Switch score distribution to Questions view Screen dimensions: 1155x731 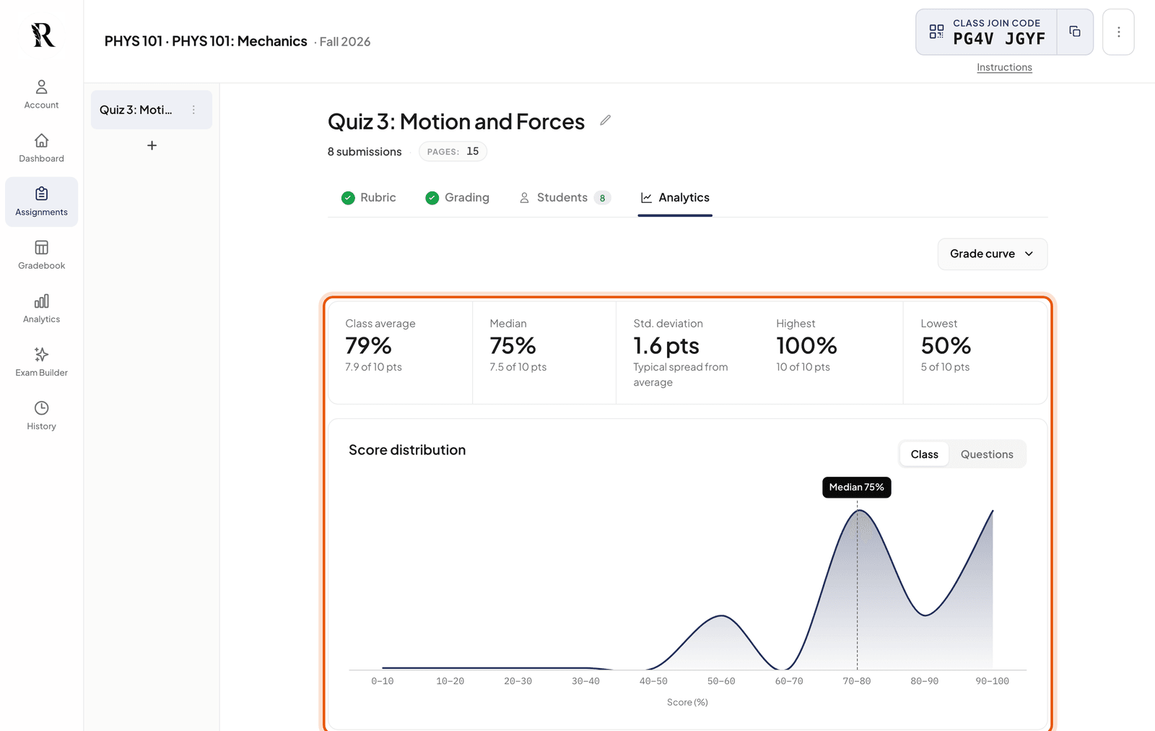(x=987, y=454)
